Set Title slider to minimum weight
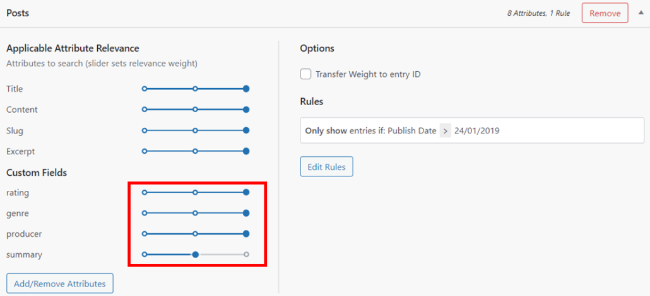The image size is (650, 296). [145, 89]
